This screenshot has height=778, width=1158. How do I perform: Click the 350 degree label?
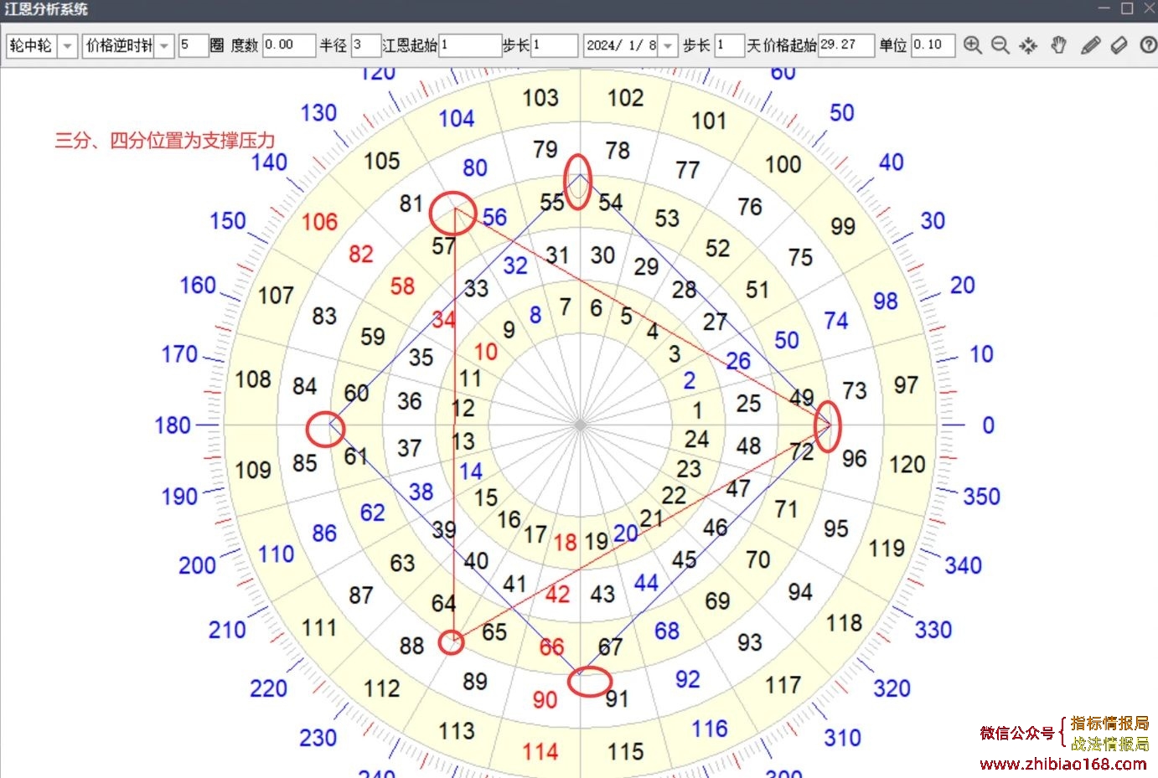click(981, 497)
